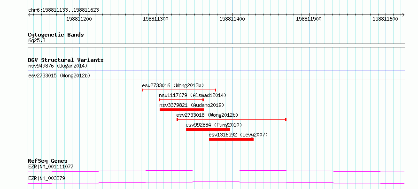Click the magenta EZR|NM_001111077 transcript line
Image resolution: width=418 pixels, height=189 pixels.
coord(216,171)
